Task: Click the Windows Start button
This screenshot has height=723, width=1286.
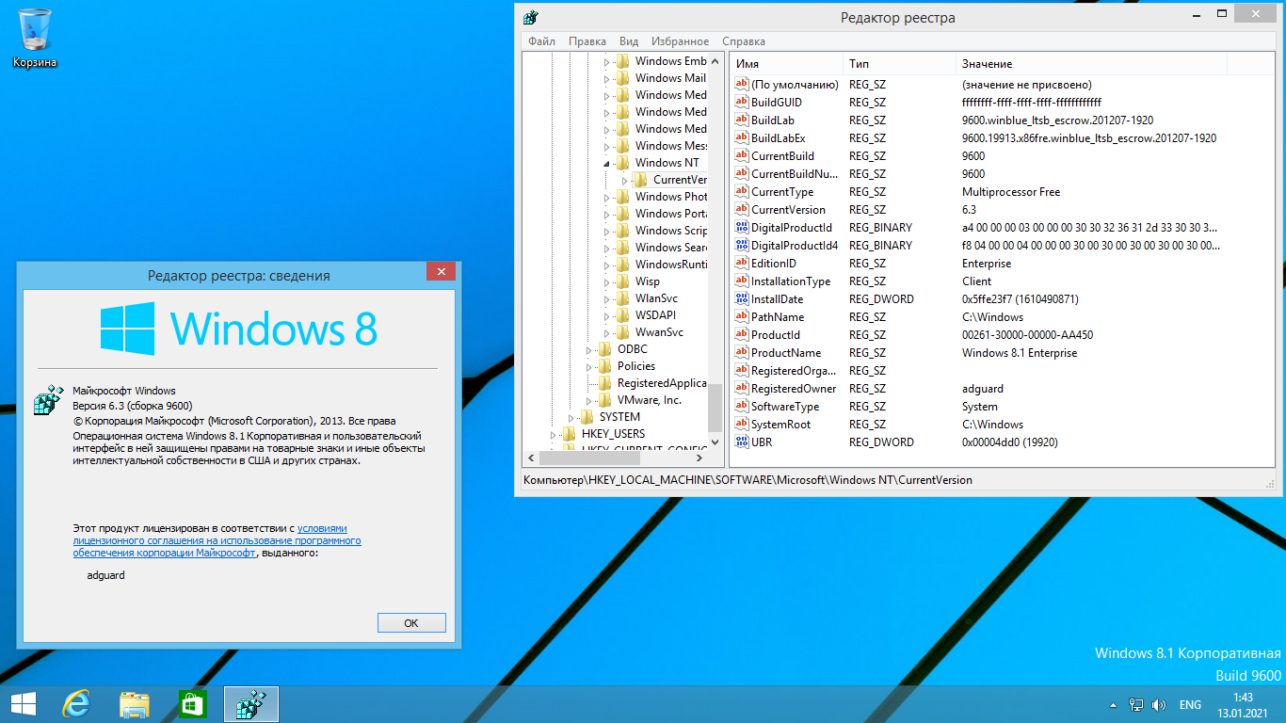Action: 23,704
